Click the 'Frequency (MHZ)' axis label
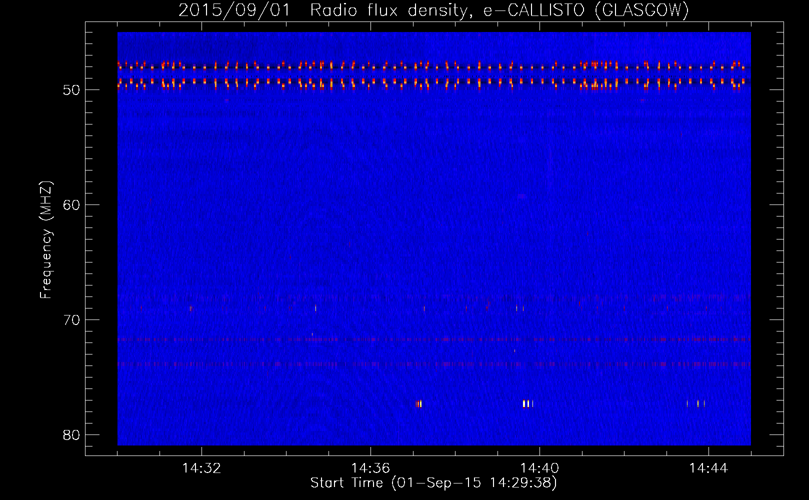The height and width of the screenshot is (500, 809). [x=45, y=240]
